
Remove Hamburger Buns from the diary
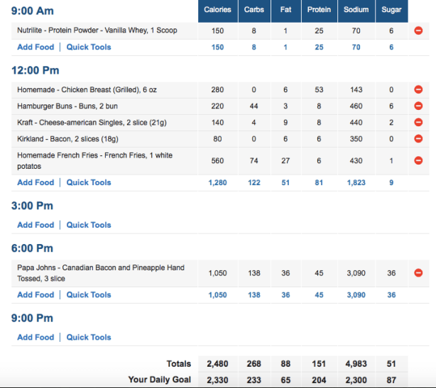tap(418, 106)
